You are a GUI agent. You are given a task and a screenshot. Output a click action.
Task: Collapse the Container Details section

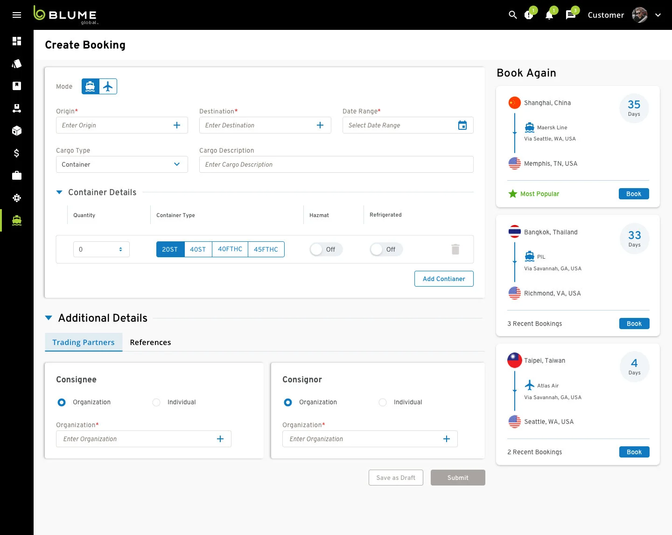[59, 192]
